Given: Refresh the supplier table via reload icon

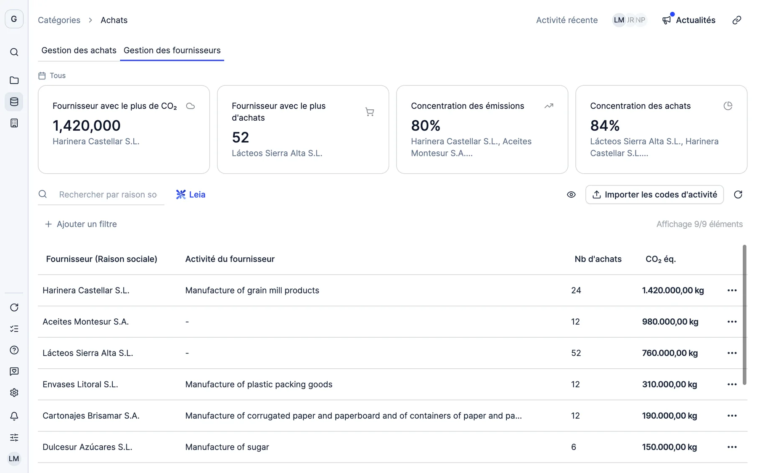Looking at the screenshot, I should 738,195.
